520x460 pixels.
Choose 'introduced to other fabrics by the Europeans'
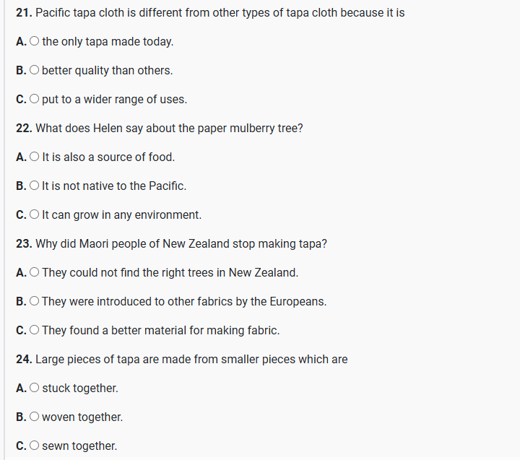click(35, 302)
